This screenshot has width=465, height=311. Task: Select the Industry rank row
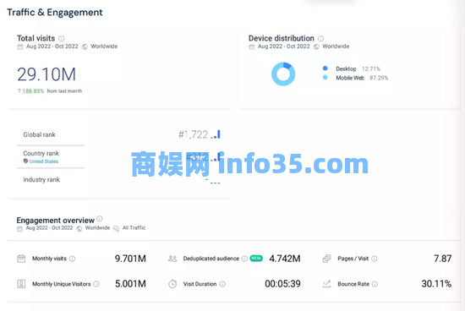point(118,180)
